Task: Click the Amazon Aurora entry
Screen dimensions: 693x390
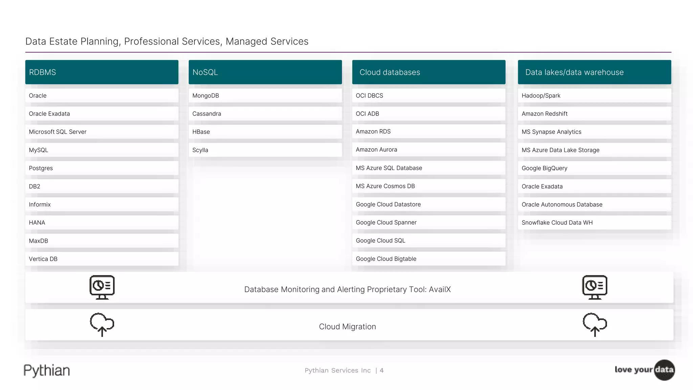Action: [x=428, y=150]
